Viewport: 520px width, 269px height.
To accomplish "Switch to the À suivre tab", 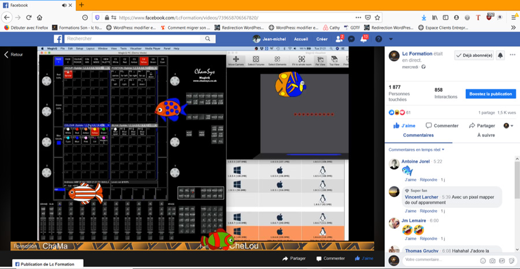I will 486,135.
